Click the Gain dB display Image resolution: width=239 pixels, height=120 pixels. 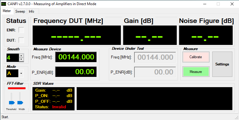coord(150,35)
